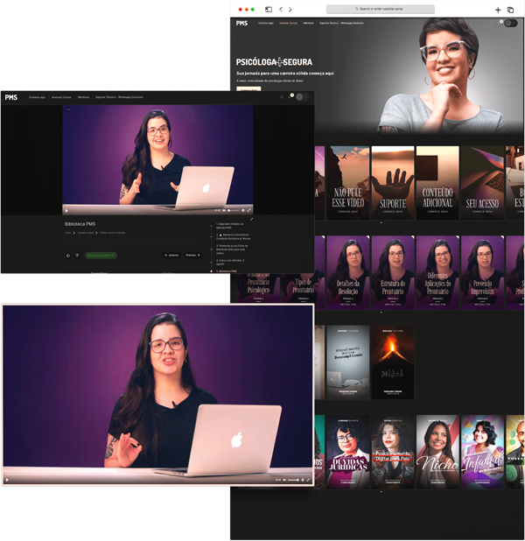Open the lesson video settings gear

(x=243, y=210)
